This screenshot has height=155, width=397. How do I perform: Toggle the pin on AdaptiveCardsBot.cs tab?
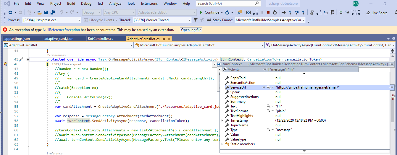[x=164, y=39]
